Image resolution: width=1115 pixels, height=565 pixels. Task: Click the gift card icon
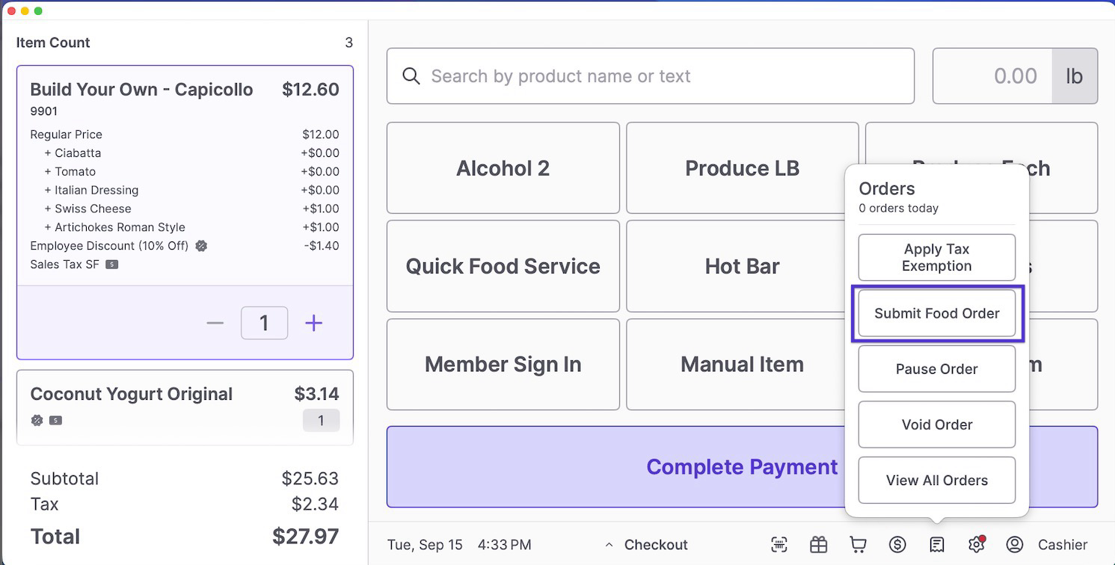point(819,545)
